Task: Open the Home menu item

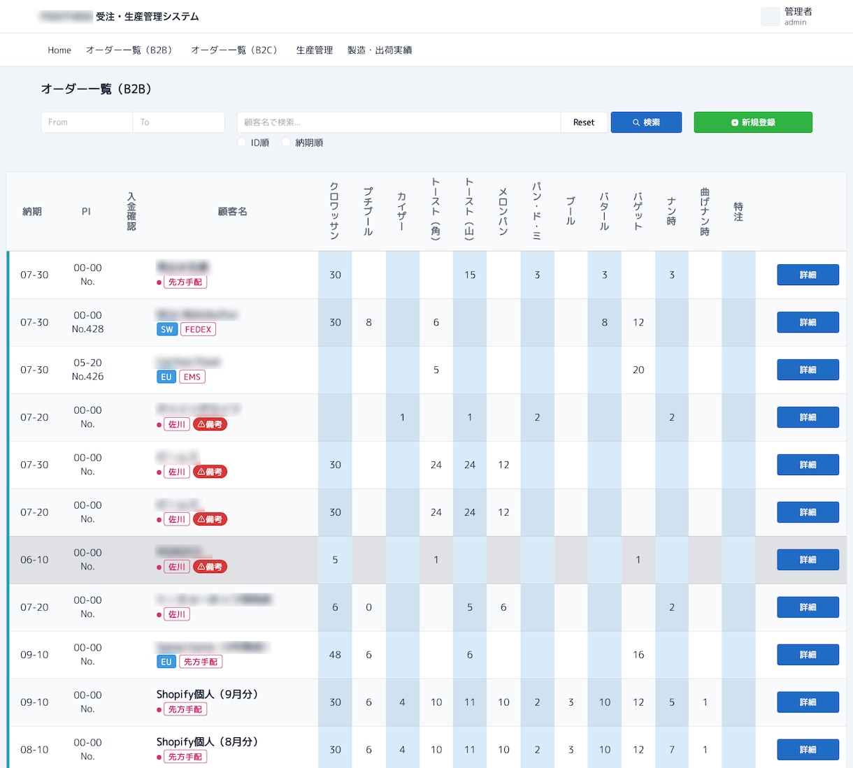Action: [59, 50]
